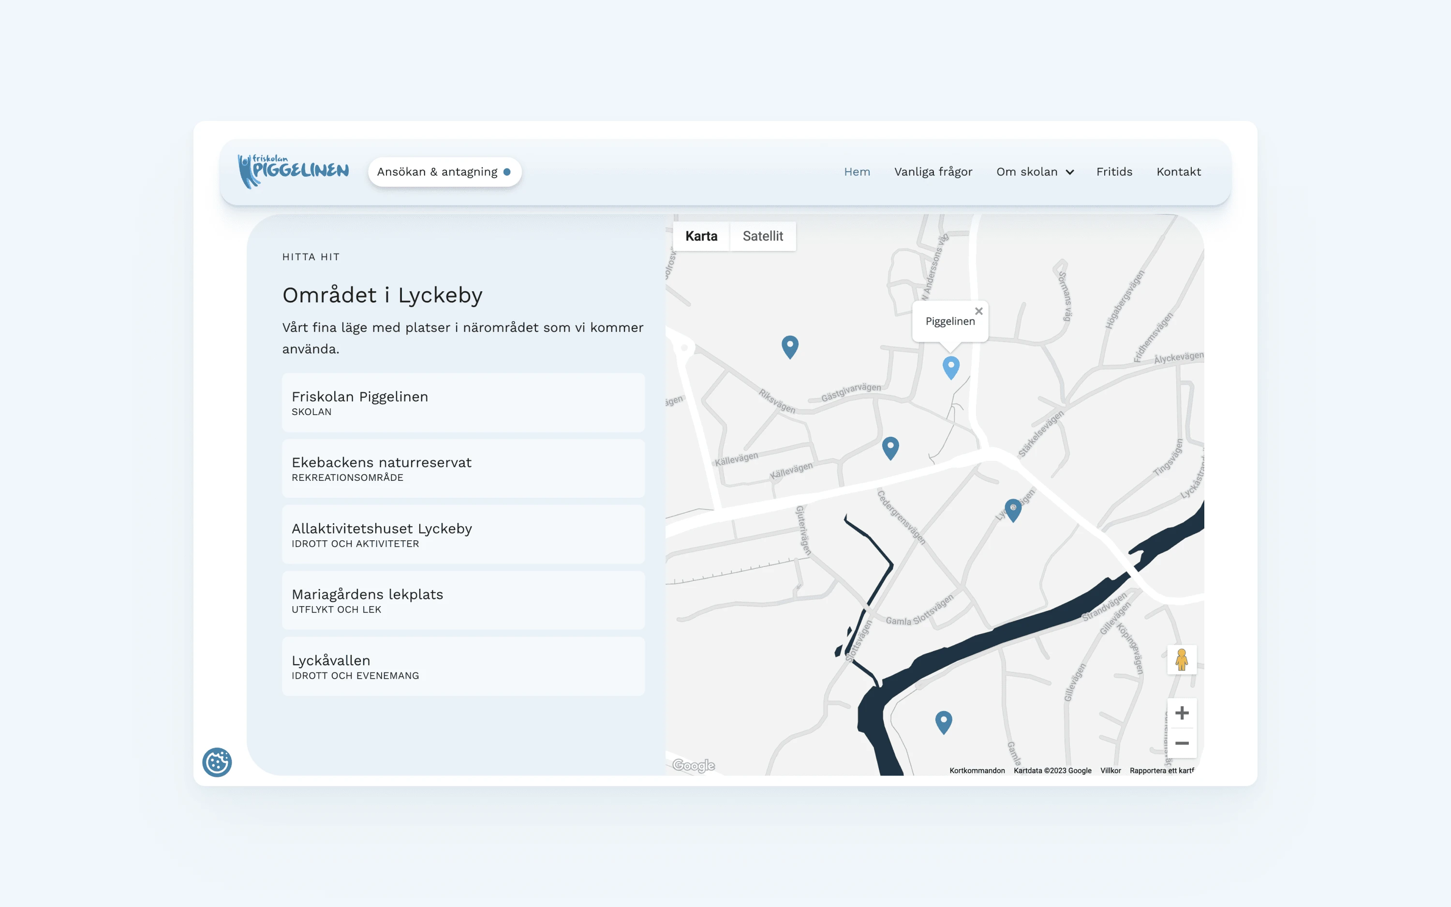Zoom in on the map with plus
This screenshot has height=907, width=1451.
(1181, 713)
